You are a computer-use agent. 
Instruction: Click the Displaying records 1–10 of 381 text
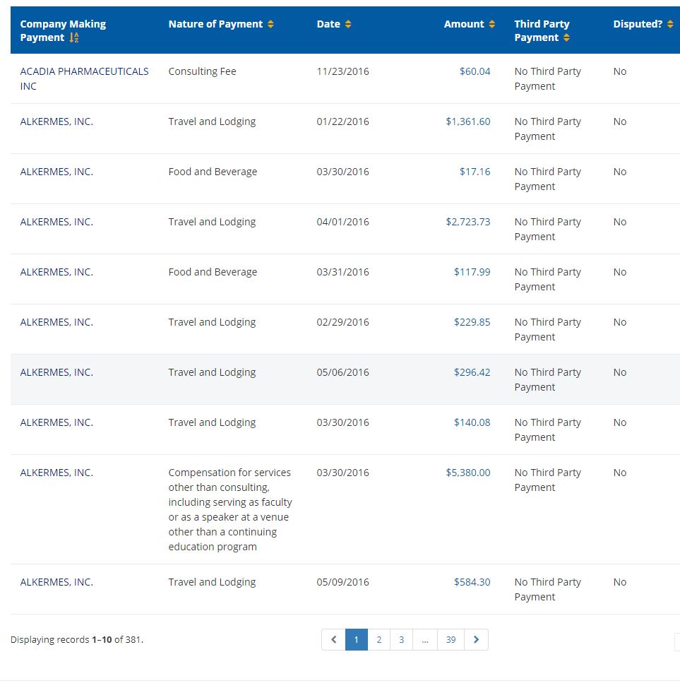pyautogui.click(x=77, y=640)
